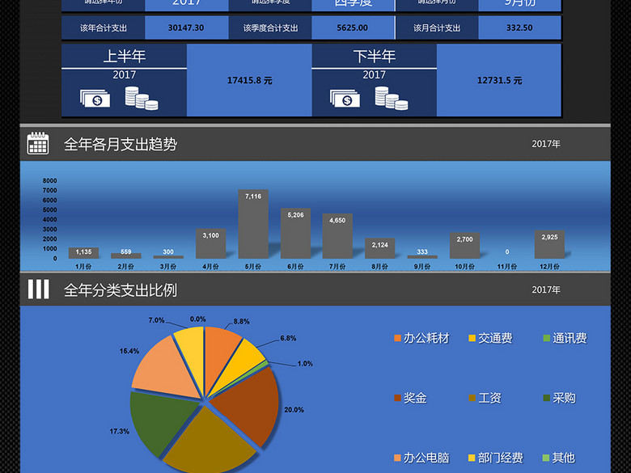The image size is (631, 473).
Task: Select the 10月份 bar labeled 2,700
Action: click(465, 245)
